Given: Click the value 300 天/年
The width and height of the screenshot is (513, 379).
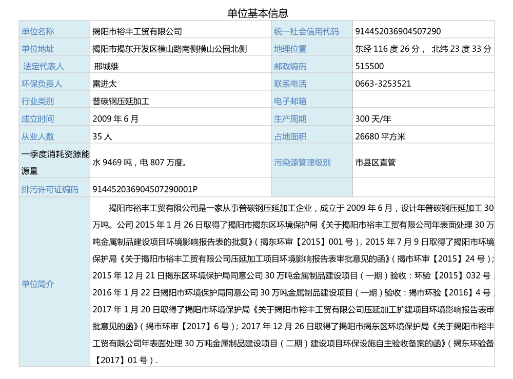Looking at the screenshot, I should pyautogui.click(x=373, y=119).
